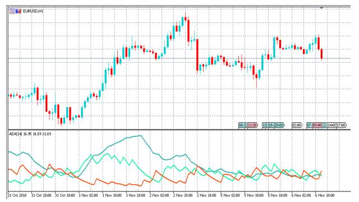
Task: Click the 6 Nov 10:00 time label
Action: [325, 195]
